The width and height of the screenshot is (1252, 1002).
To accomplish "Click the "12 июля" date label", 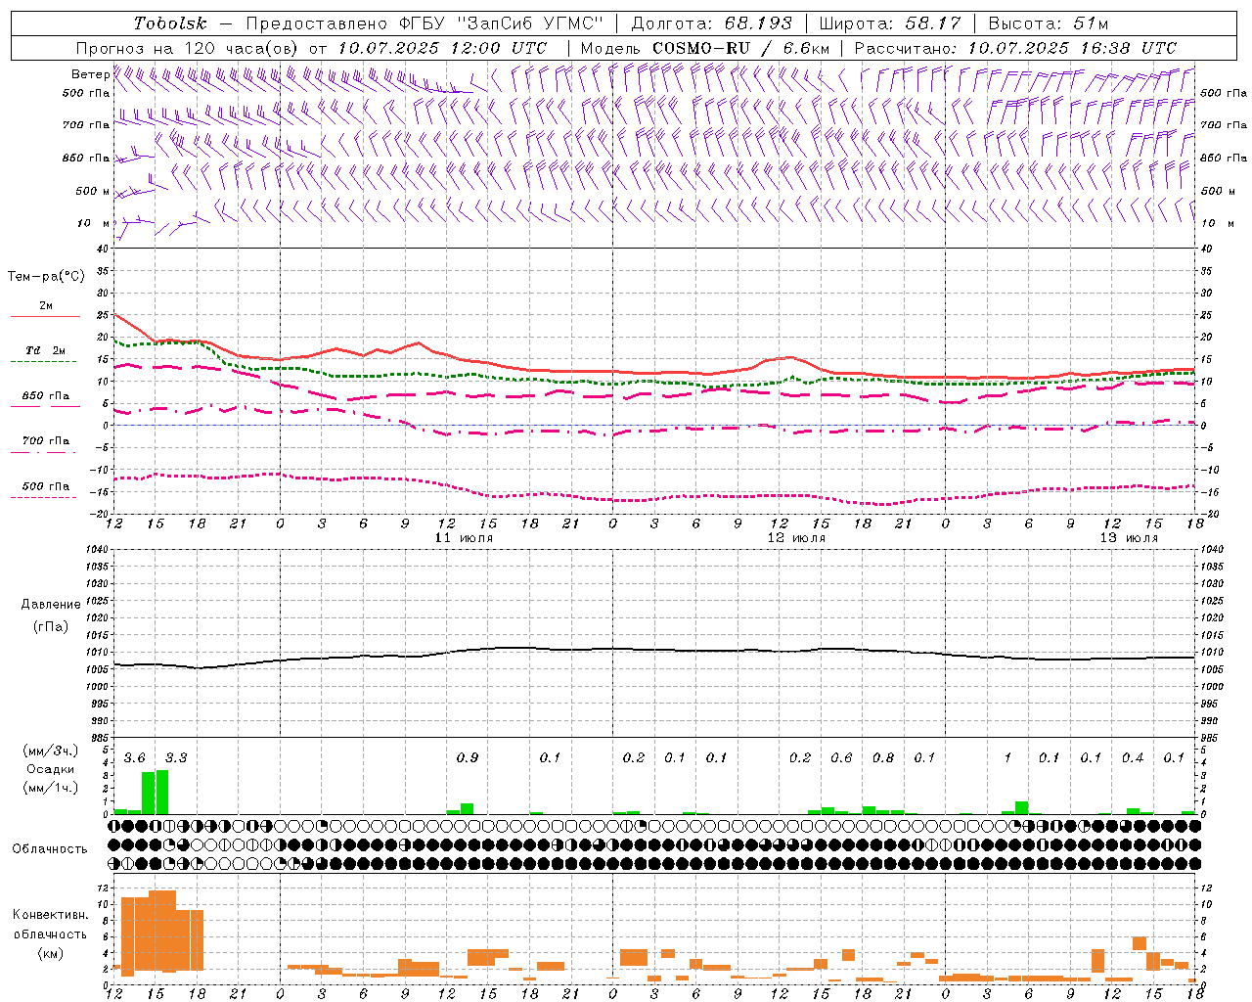I will coord(796,538).
